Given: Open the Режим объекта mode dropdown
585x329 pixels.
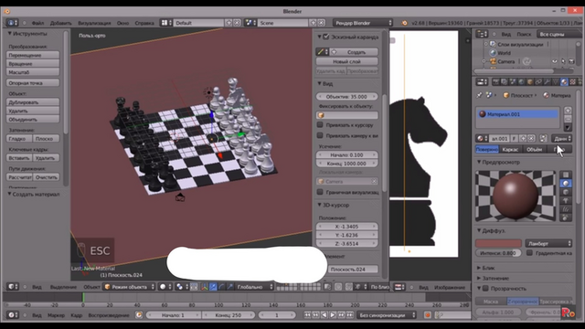Looking at the screenshot, I should (129, 286).
